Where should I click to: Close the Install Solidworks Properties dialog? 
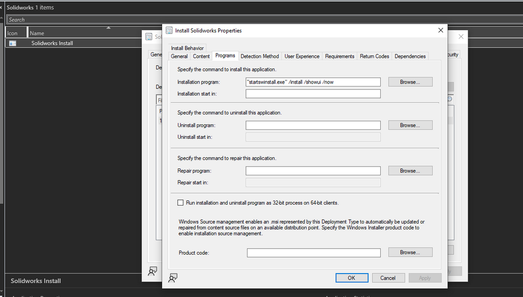(x=440, y=30)
